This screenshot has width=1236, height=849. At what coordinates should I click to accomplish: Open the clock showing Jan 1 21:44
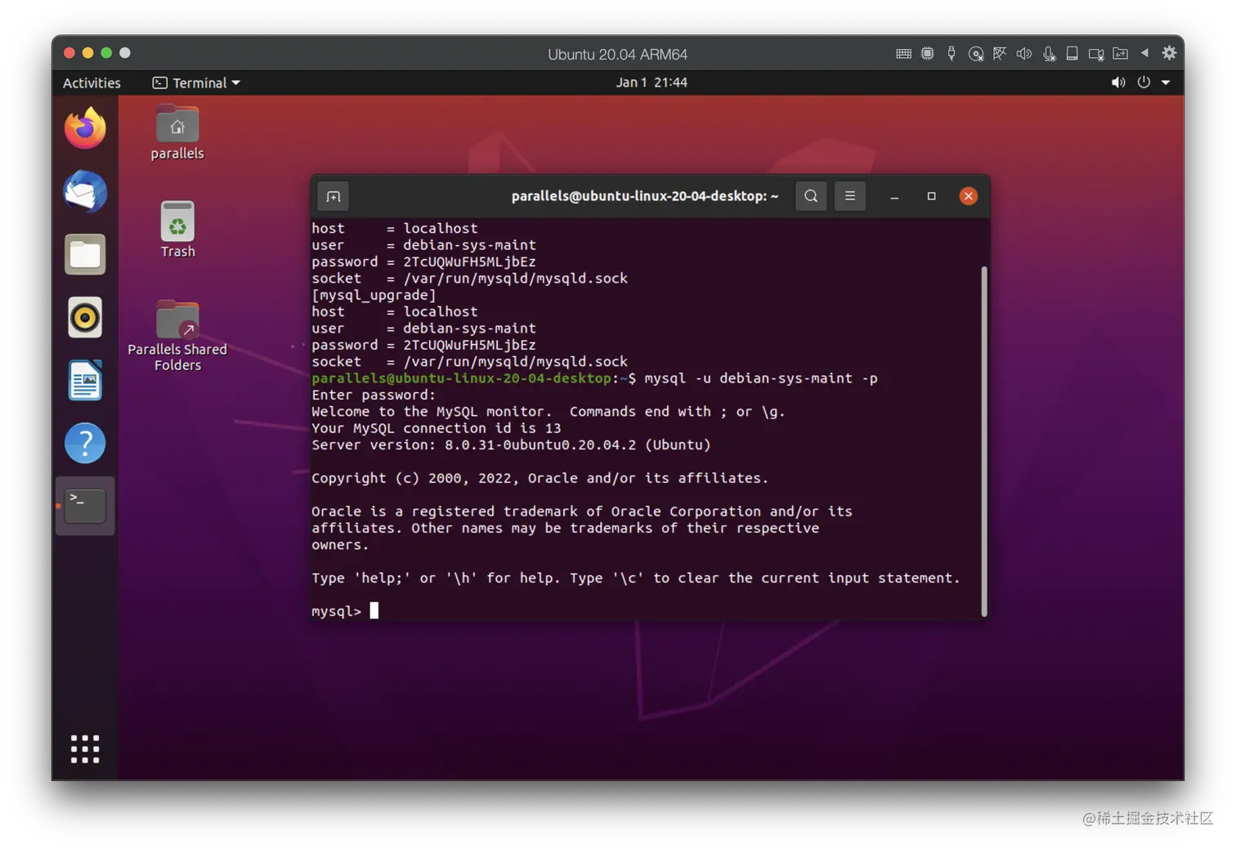click(652, 83)
